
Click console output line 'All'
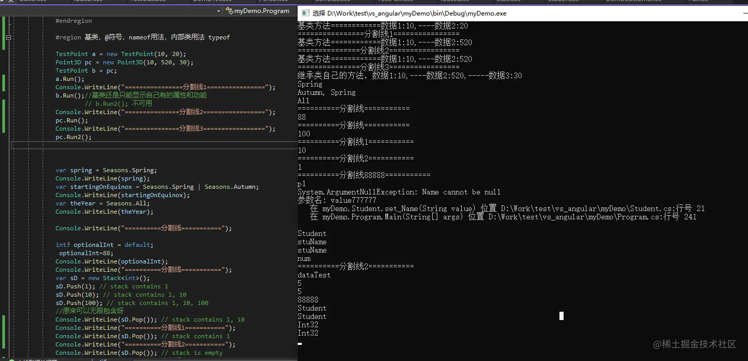pyautogui.click(x=304, y=101)
